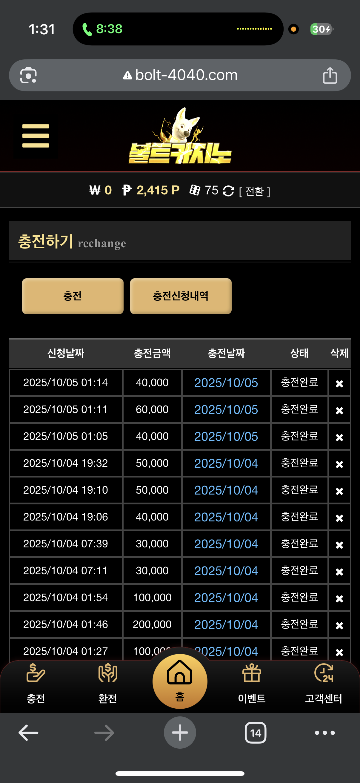Open the hamburger menu
Image resolution: width=360 pixels, height=783 pixels.
(x=36, y=136)
